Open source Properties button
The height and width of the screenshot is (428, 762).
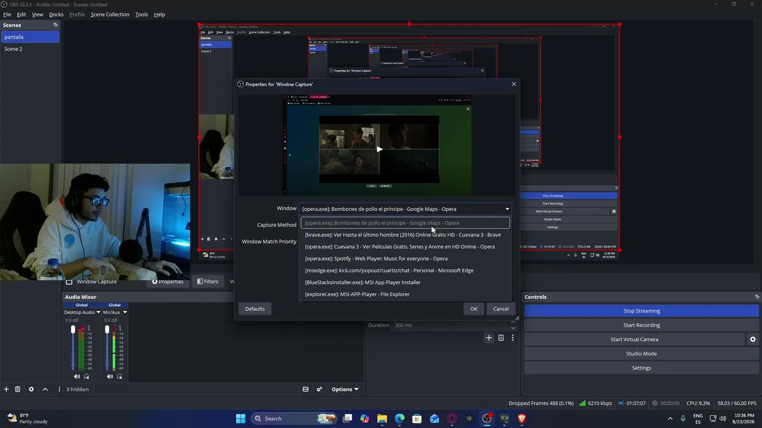[x=168, y=282]
